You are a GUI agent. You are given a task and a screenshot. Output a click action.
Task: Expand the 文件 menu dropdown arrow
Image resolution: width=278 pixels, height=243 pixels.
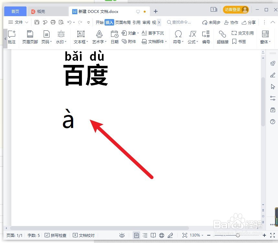(27, 22)
